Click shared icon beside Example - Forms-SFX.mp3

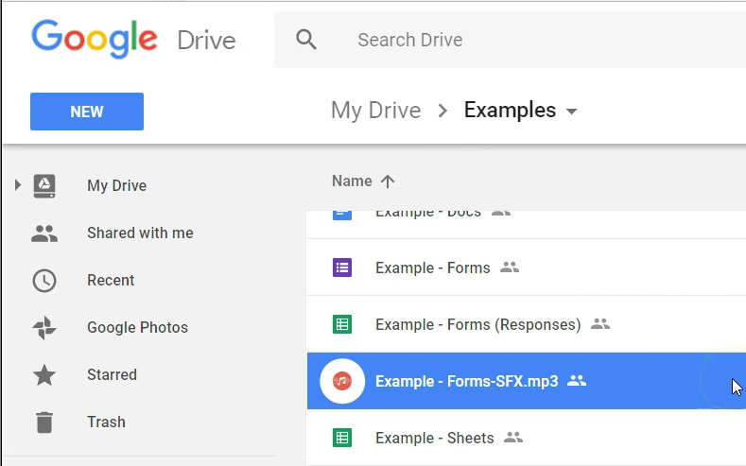pyautogui.click(x=577, y=380)
